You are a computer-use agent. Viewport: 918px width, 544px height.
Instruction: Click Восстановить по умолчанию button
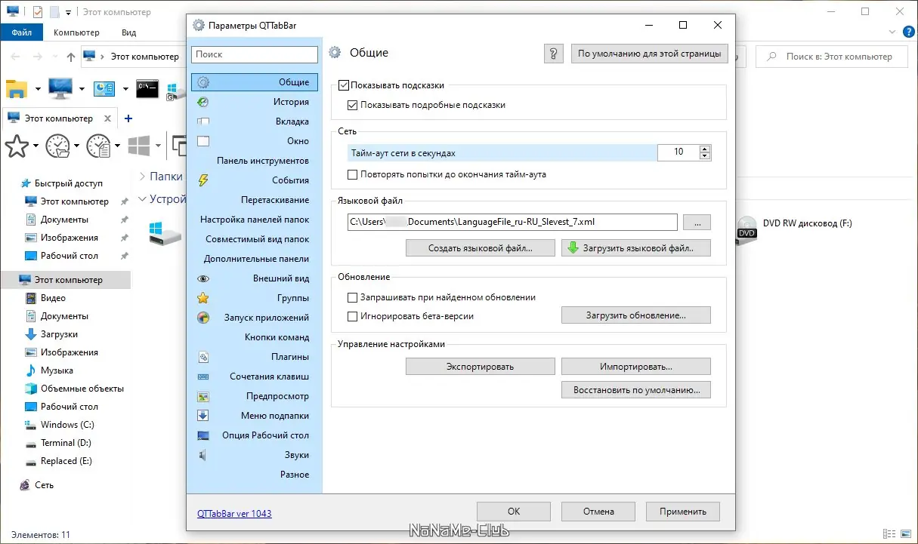(x=636, y=390)
